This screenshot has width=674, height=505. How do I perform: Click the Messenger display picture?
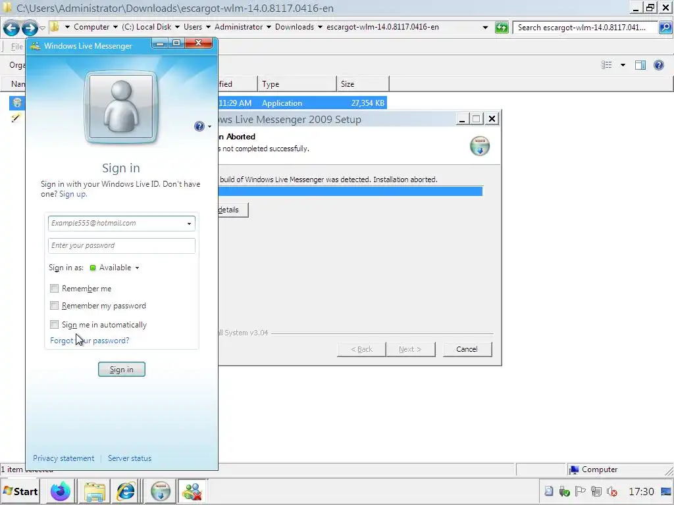point(121,107)
